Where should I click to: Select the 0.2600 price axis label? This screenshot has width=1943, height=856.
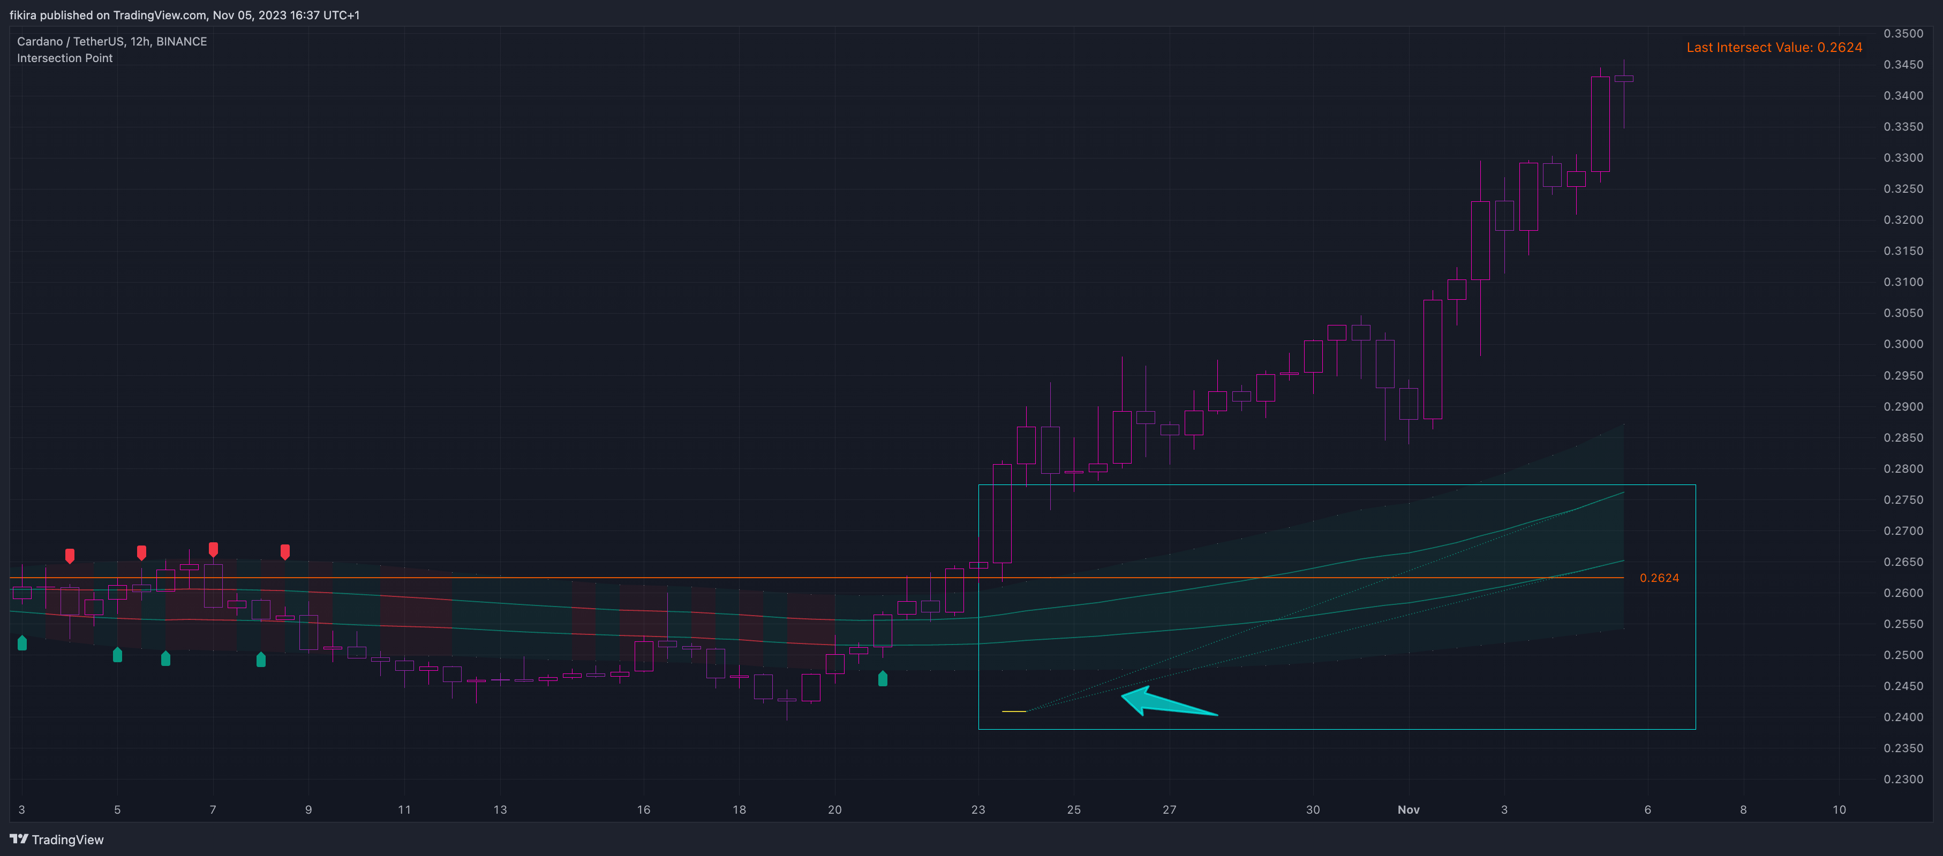click(x=1903, y=593)
